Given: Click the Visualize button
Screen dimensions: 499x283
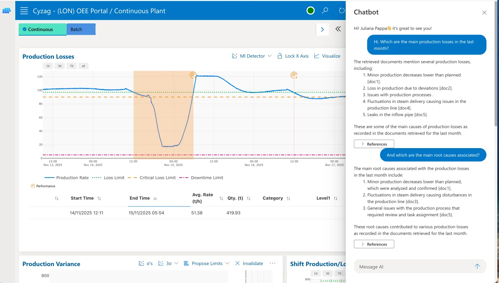Looking at the screenshot, I should pos(327,56).
